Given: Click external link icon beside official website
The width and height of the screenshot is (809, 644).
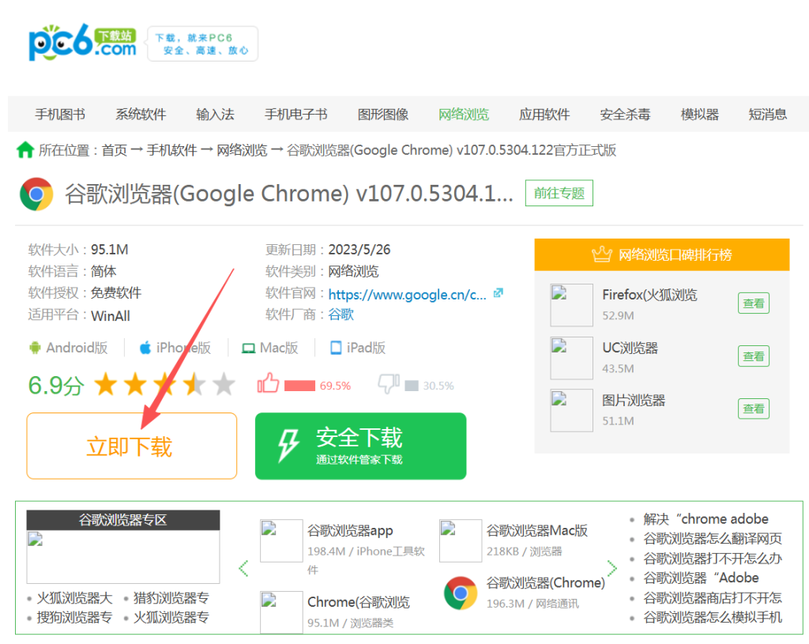Looking at the screenshot, I should (x=498, y=293).
